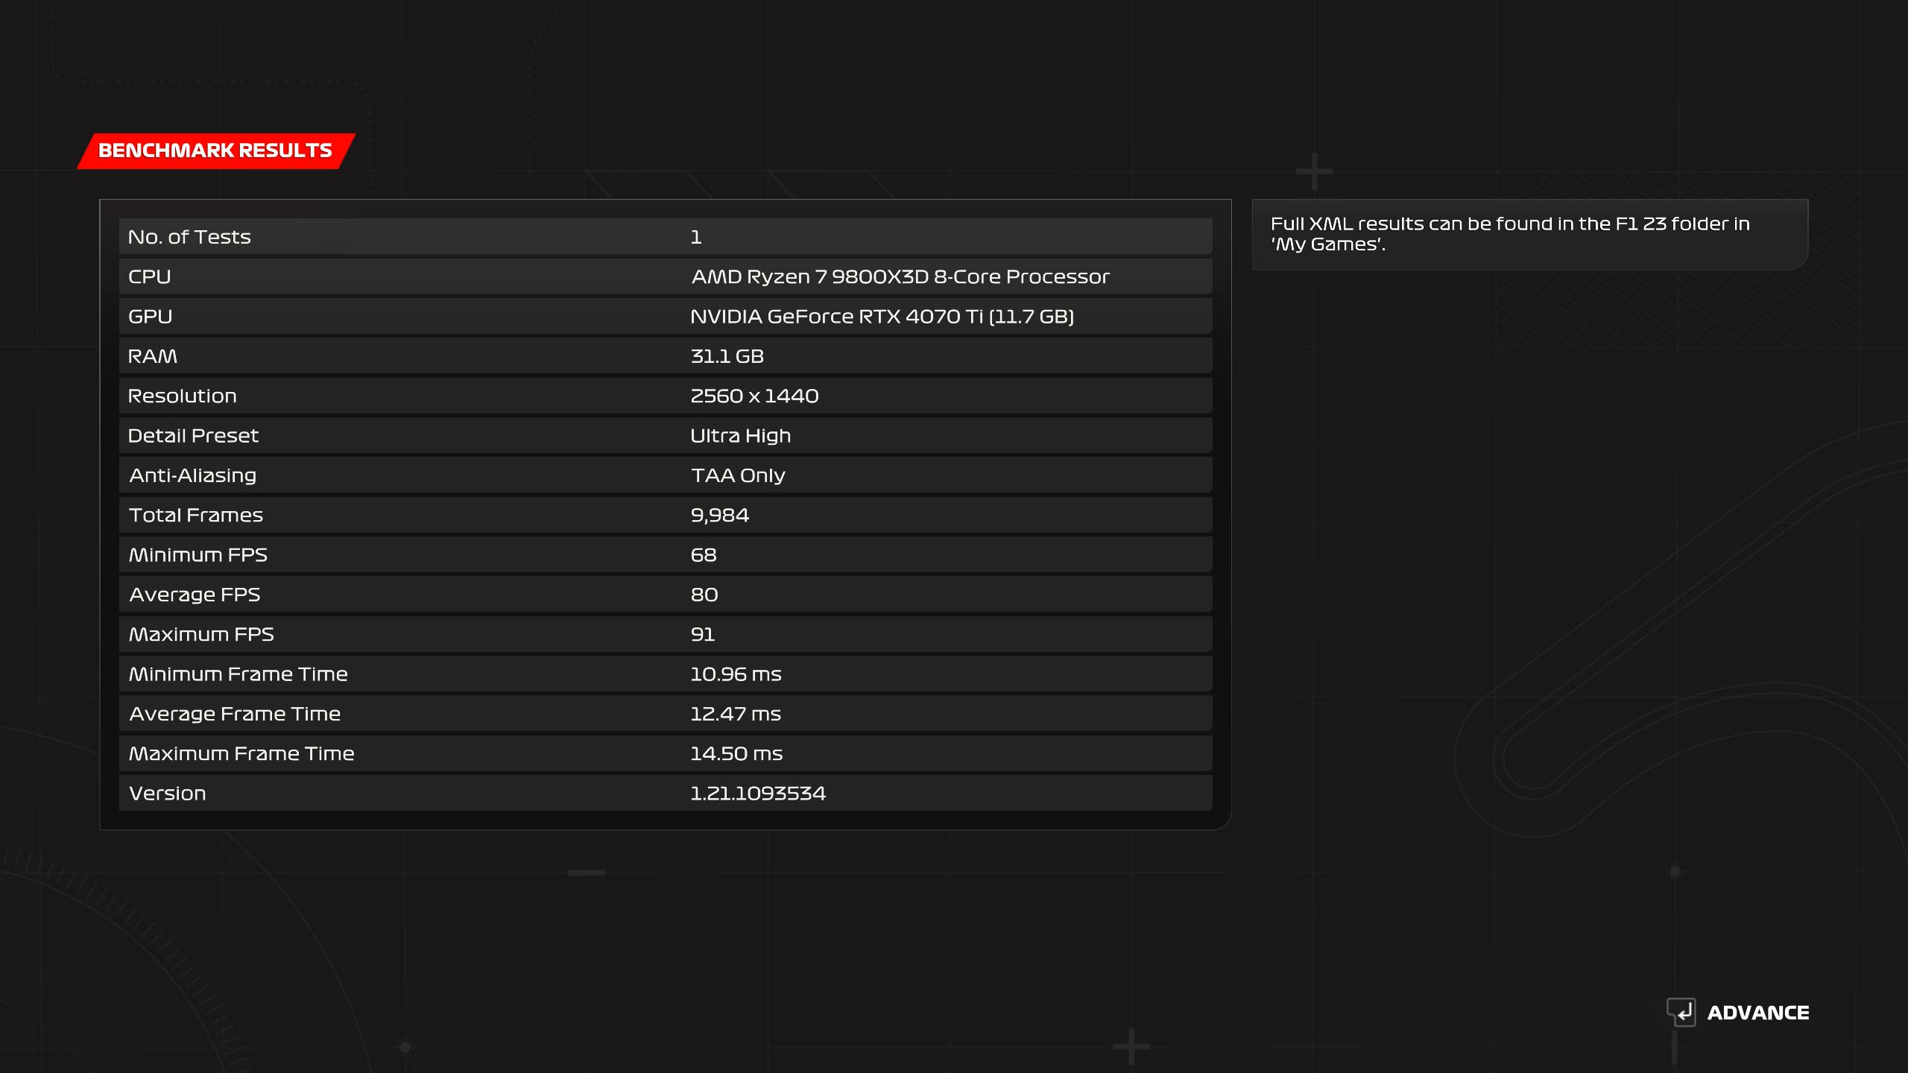Image resolution: width=1908 pixels, height=1073 pixels.
Task: Click the 'Average Frame Time' row label
Action: coord(235,714)
